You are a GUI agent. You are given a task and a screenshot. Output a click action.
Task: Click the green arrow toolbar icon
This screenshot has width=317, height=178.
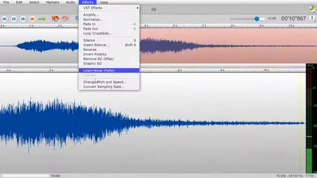(42, 19)
